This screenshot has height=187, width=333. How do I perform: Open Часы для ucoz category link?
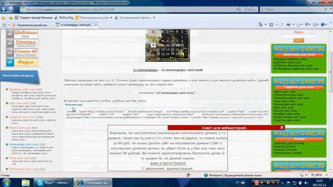(x=20, y=158)
